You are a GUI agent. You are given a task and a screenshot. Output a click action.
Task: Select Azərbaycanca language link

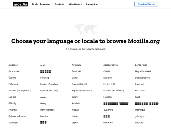111,65
